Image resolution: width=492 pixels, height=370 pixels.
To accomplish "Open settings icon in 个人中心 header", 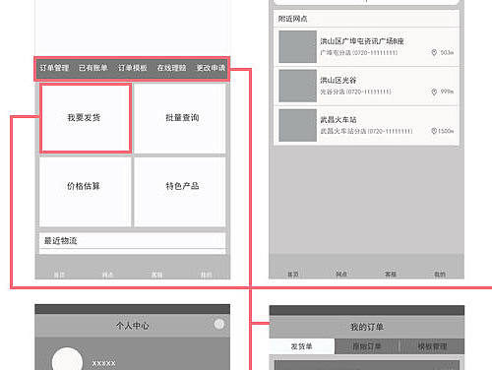I will pos(219,324).
